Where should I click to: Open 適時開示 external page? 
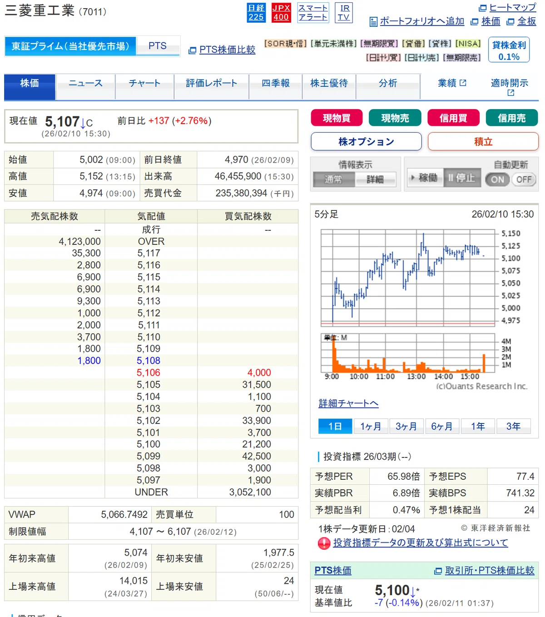point(510,87)
